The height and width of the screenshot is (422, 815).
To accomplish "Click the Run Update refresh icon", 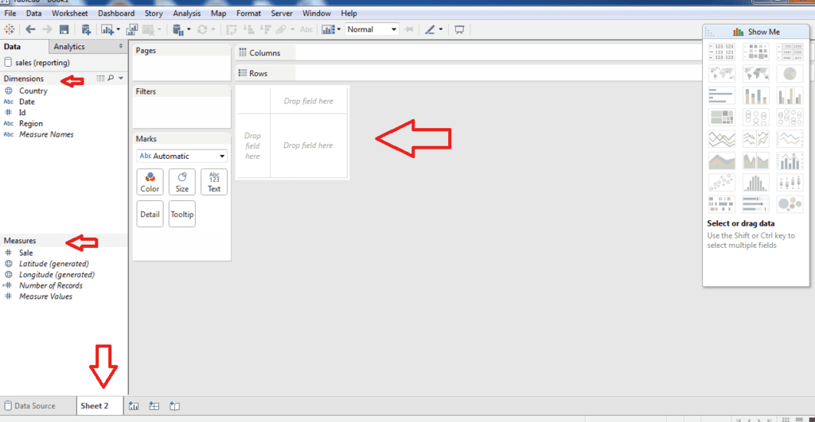I will (202, 29).
